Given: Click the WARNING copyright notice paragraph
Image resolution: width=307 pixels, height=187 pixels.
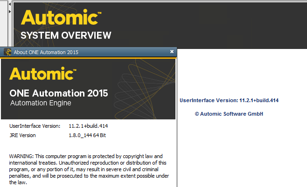Looking at the screenshot, I should click(x=89, y=169).
